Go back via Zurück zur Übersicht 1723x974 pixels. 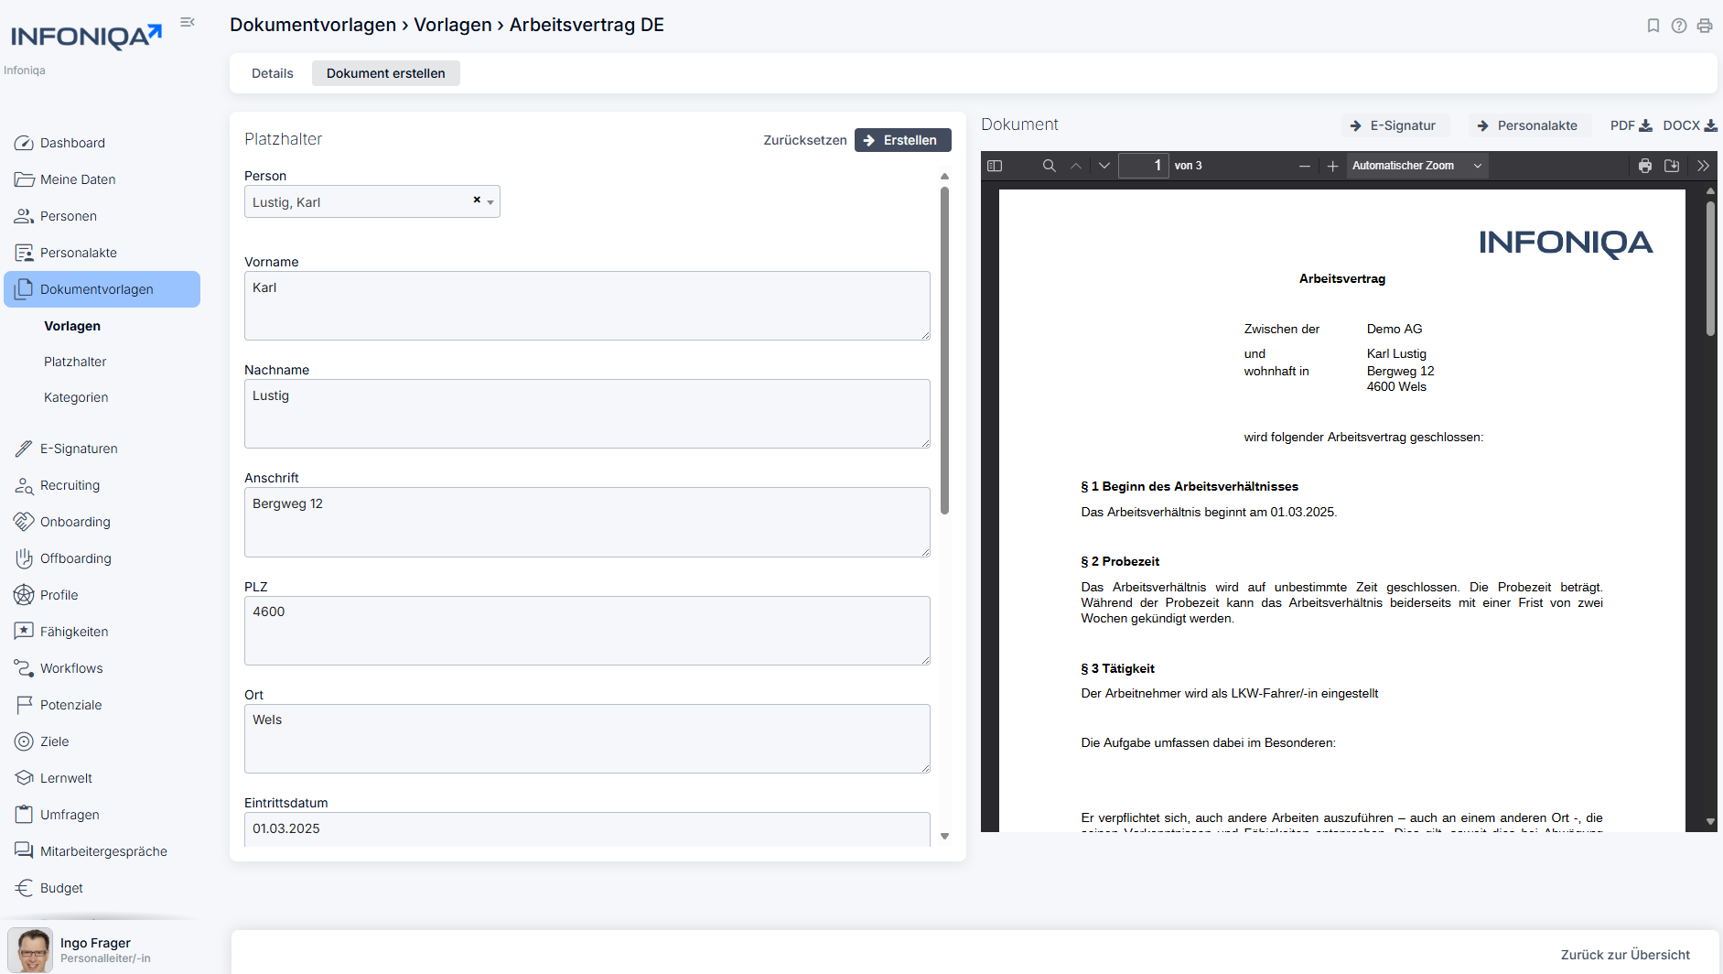pos(1625,955)
